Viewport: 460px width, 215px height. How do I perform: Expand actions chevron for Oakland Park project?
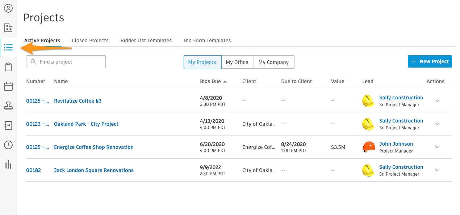(x=437, y=124)
